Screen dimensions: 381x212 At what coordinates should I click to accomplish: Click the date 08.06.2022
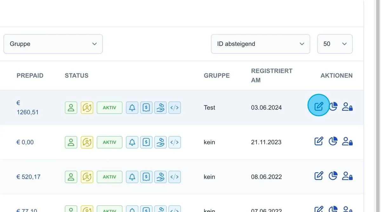click(266, 177)
